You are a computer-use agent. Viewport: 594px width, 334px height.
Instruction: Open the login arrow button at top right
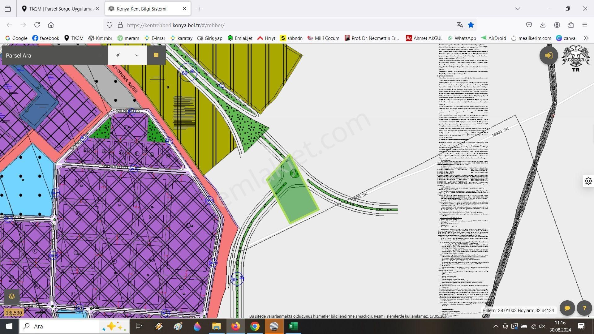click(x=549, y=55)
